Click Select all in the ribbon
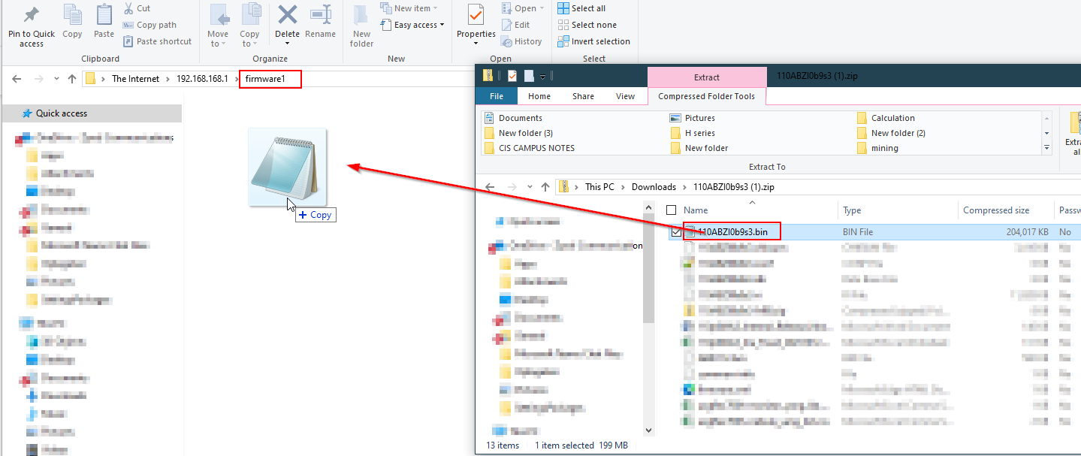 pyautogui.click(x=581, y=8)
